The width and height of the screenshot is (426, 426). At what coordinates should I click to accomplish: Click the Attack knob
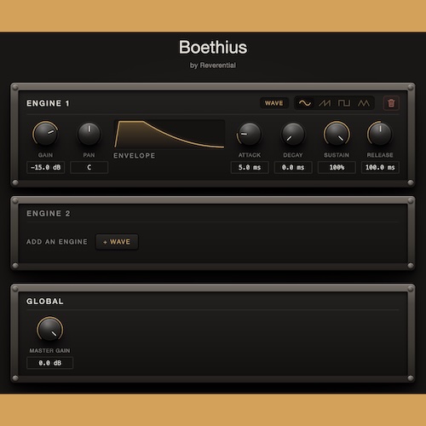point(250,134)
